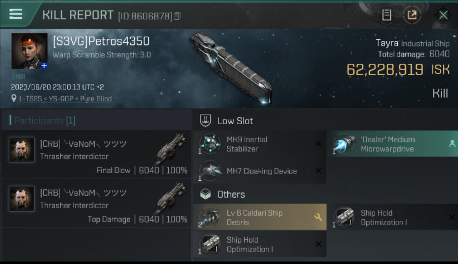Open the clipboard notes icon
458x264 pixels.
(386, 15)
